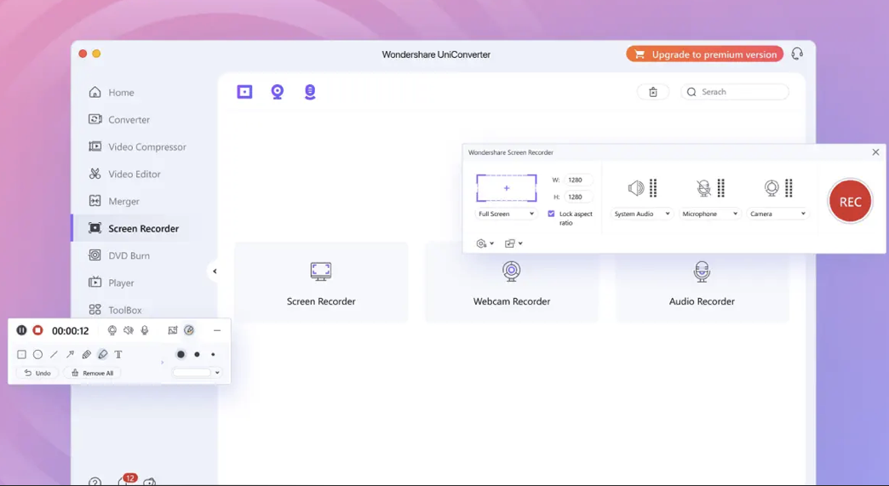Select the rectangle drawing tool
Viewport: 889px width, 486px height.
pos(21,355)
